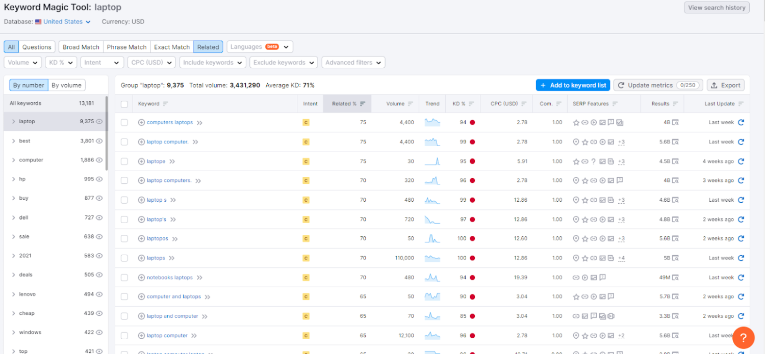Open the Advanced filters dropdown
The image size is (765, 354).
click(x=353, y=63)
